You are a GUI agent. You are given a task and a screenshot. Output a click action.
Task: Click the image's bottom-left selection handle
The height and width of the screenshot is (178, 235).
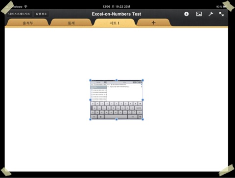point(90,119)
